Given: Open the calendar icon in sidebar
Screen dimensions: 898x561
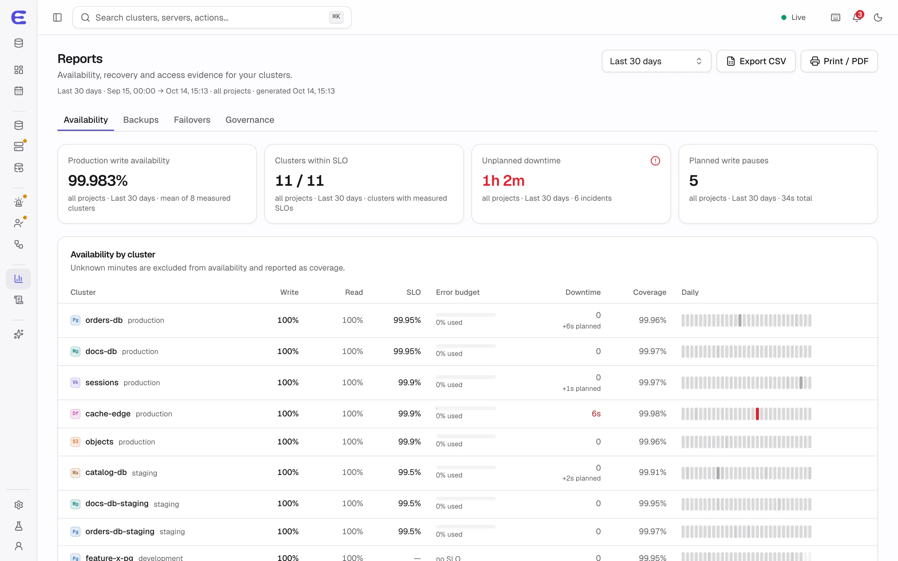Looking at the screenshot, I should pyautogui.click(x=19, y=91).
